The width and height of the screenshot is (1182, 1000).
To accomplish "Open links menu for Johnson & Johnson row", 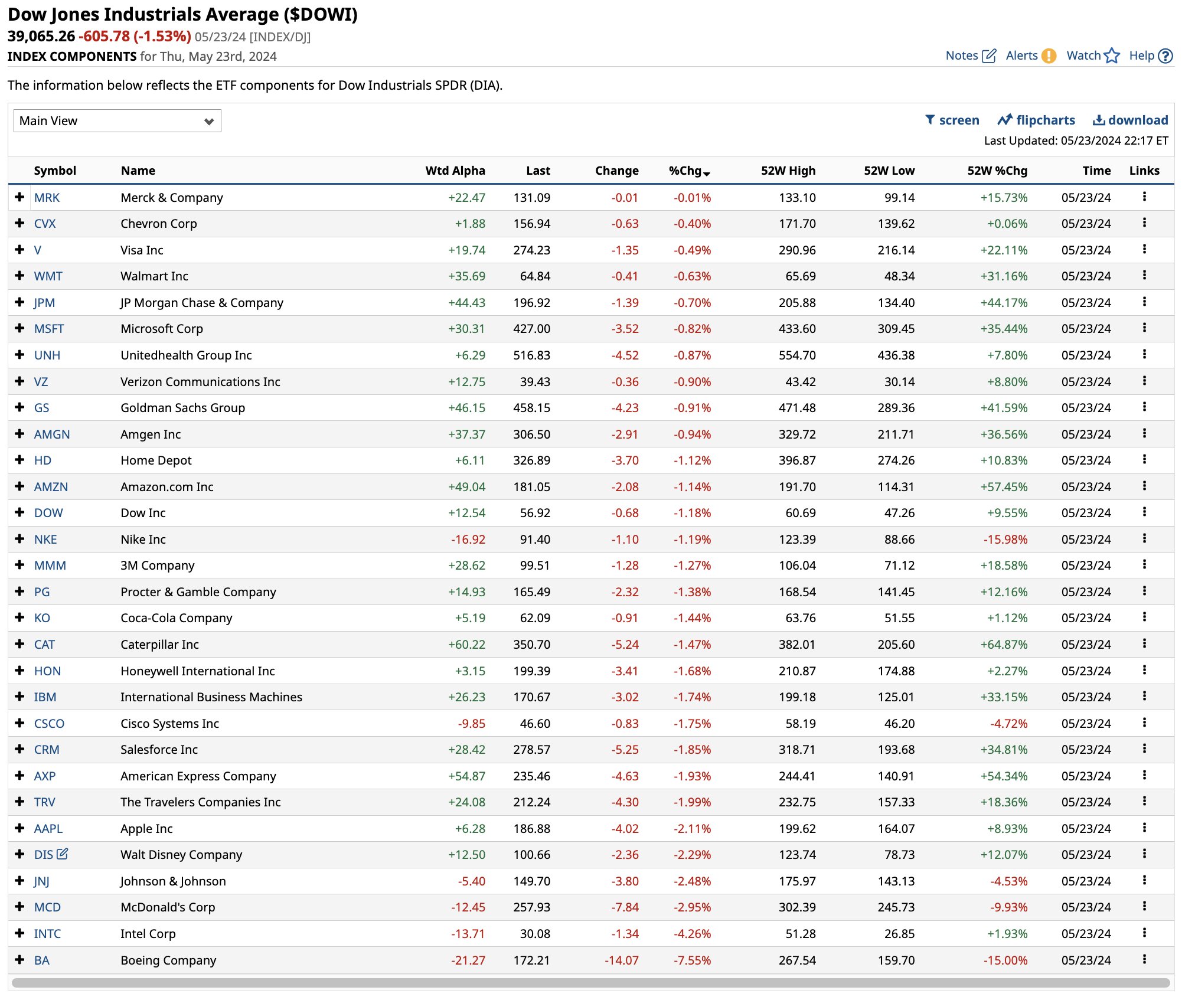I will tap(1144, 880).
